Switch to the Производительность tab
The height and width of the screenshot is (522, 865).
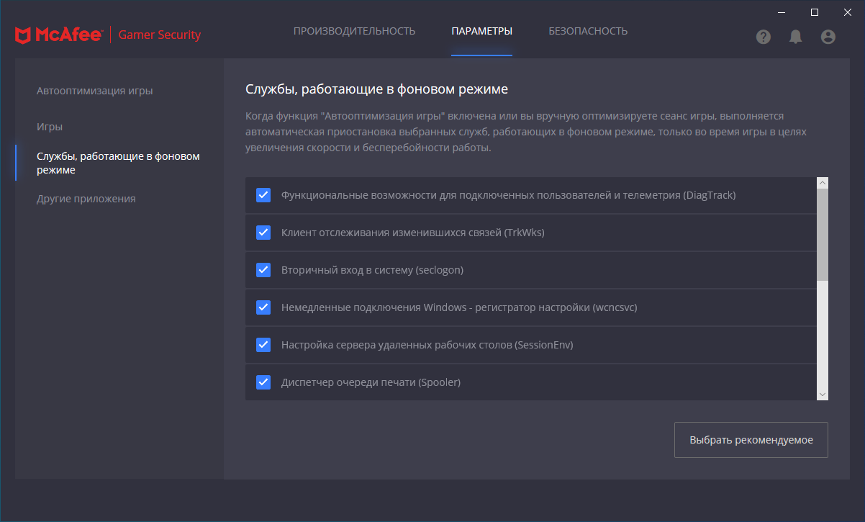point(354,31)
